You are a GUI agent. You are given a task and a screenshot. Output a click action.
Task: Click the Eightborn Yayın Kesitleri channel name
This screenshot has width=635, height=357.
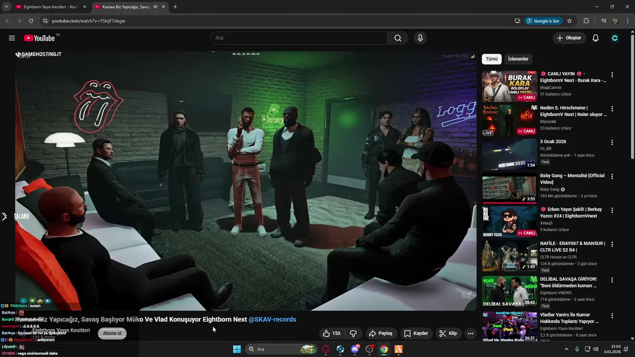[x=61, y=330]
